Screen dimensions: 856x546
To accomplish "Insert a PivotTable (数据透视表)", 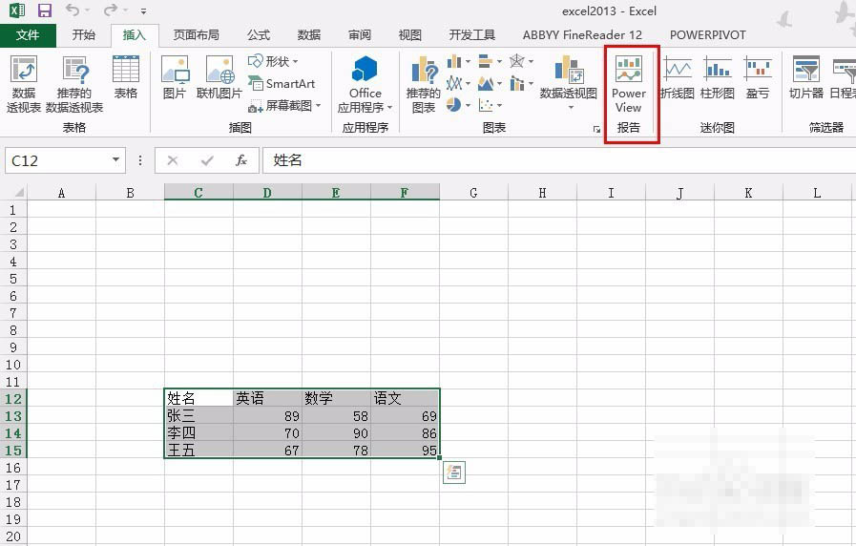I will coord(24,84).
